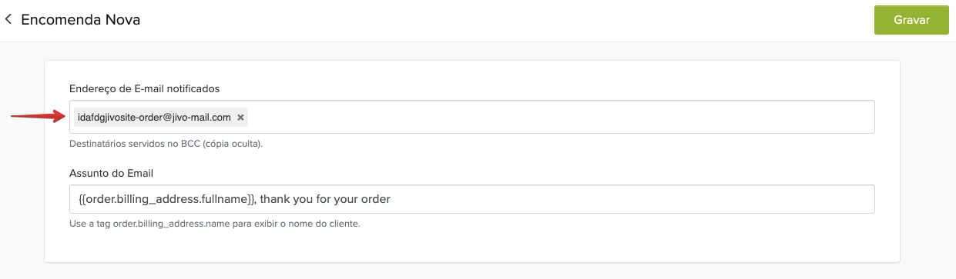Viewport: 956px width, 279px height.
Task: Click the 'Encomenda Nova' page title
Action: (x=80, y=19)
